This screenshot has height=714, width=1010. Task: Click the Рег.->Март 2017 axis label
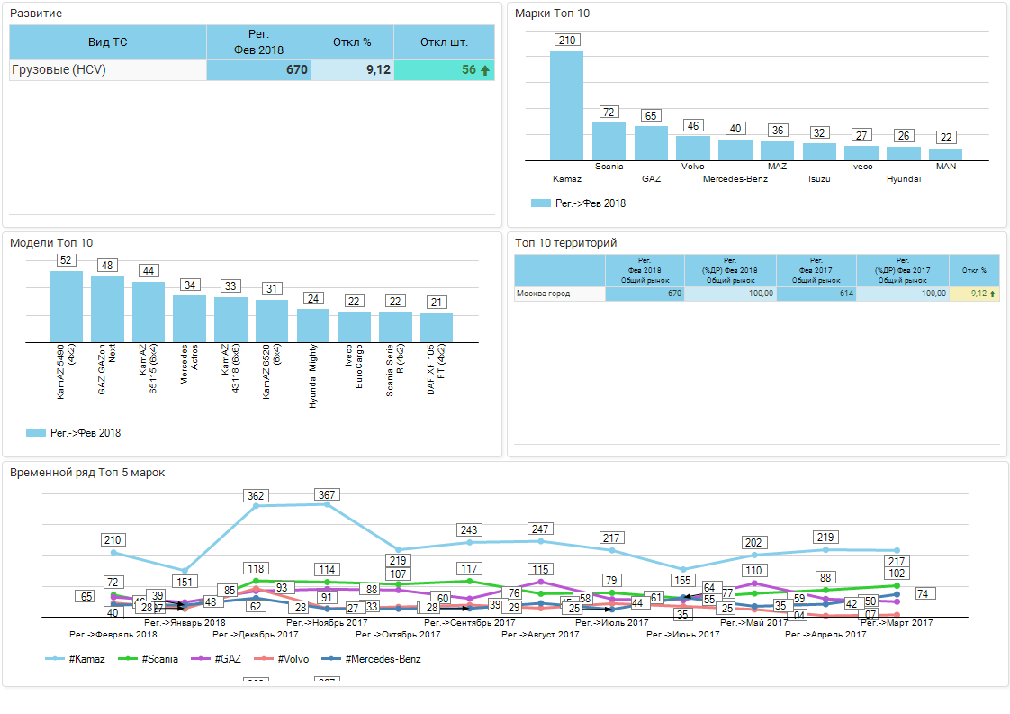pyautogui.click(x=897, y=623)
